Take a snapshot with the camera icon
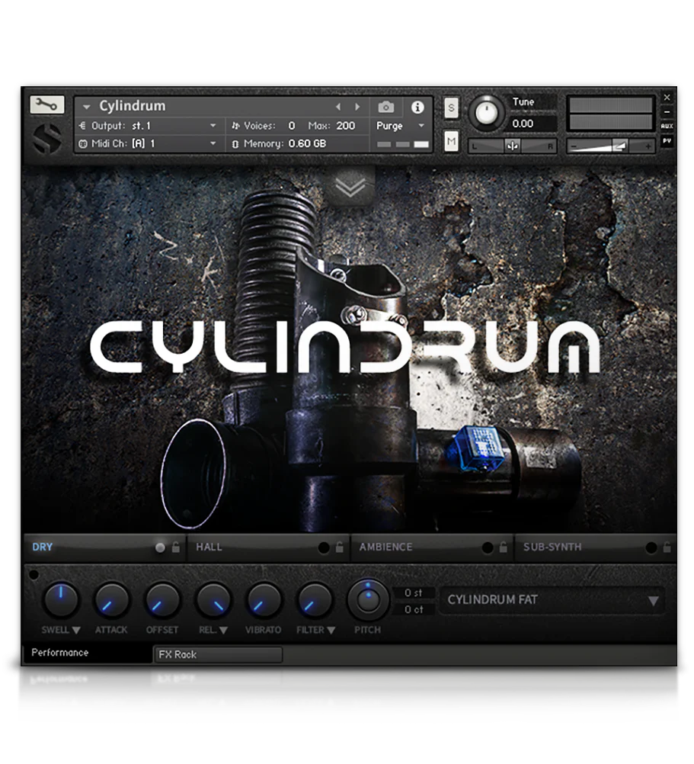The image size is (694, 764). coord(385,108)
